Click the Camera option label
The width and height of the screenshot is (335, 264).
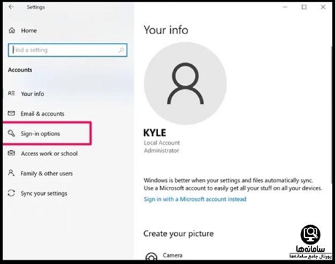[172, 255]
